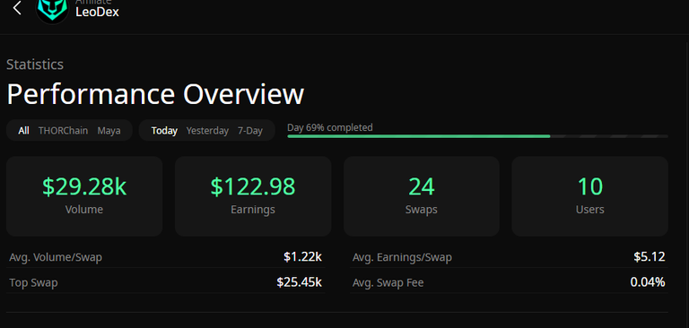Select the 24 Swaps card
The image size is (689, 328).
coord(422,196)
